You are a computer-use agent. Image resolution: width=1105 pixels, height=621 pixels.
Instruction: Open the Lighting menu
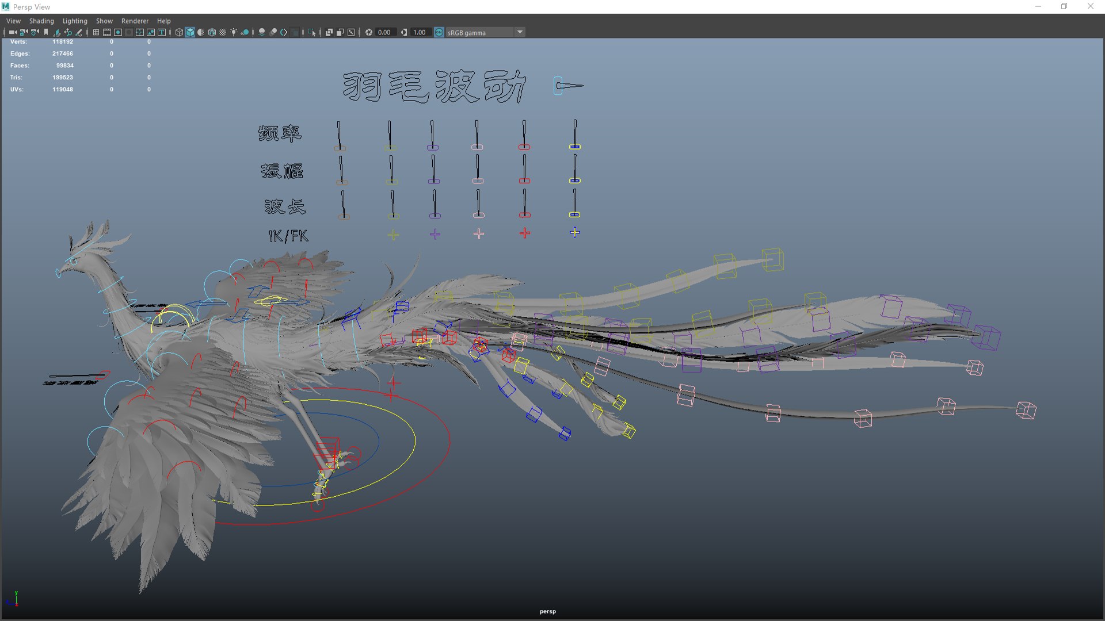pyautogui.click(x=75, y=21)
